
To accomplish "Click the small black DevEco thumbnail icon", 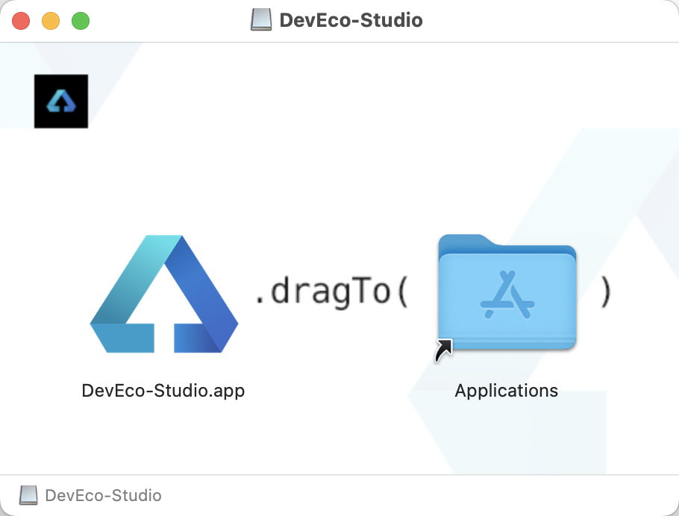I will 61,101.
